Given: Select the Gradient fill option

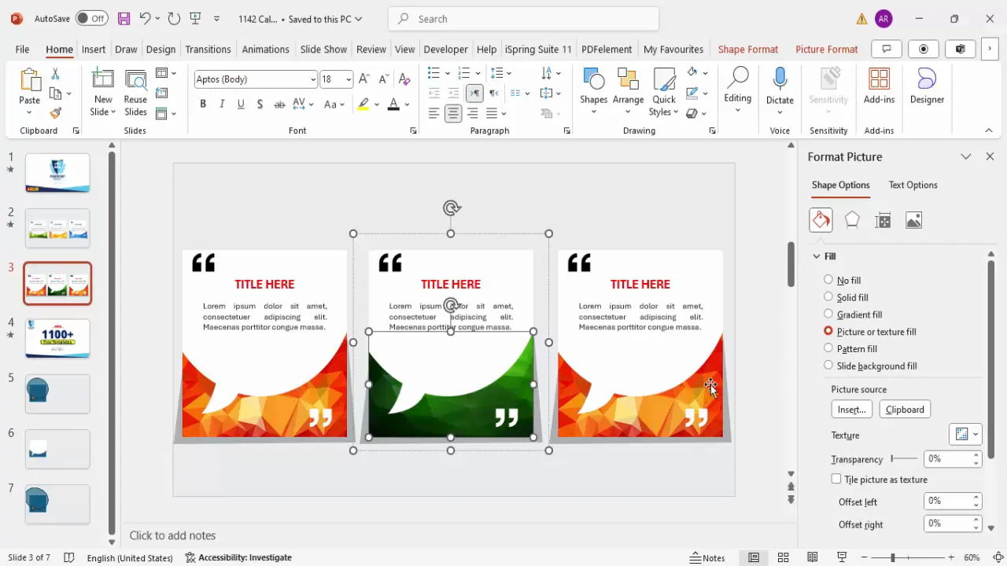Looking at the screenshot, I should coord(828,314).
